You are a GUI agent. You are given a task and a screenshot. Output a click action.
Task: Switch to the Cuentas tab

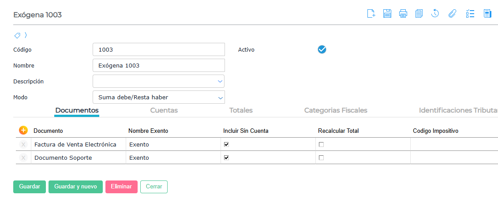[x=164, y=110]
